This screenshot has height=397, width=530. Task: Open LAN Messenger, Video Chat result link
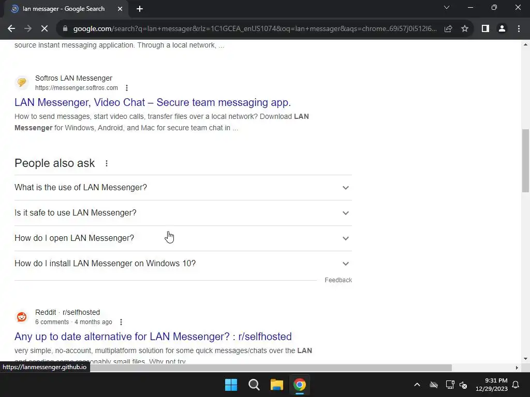[153, 102]
